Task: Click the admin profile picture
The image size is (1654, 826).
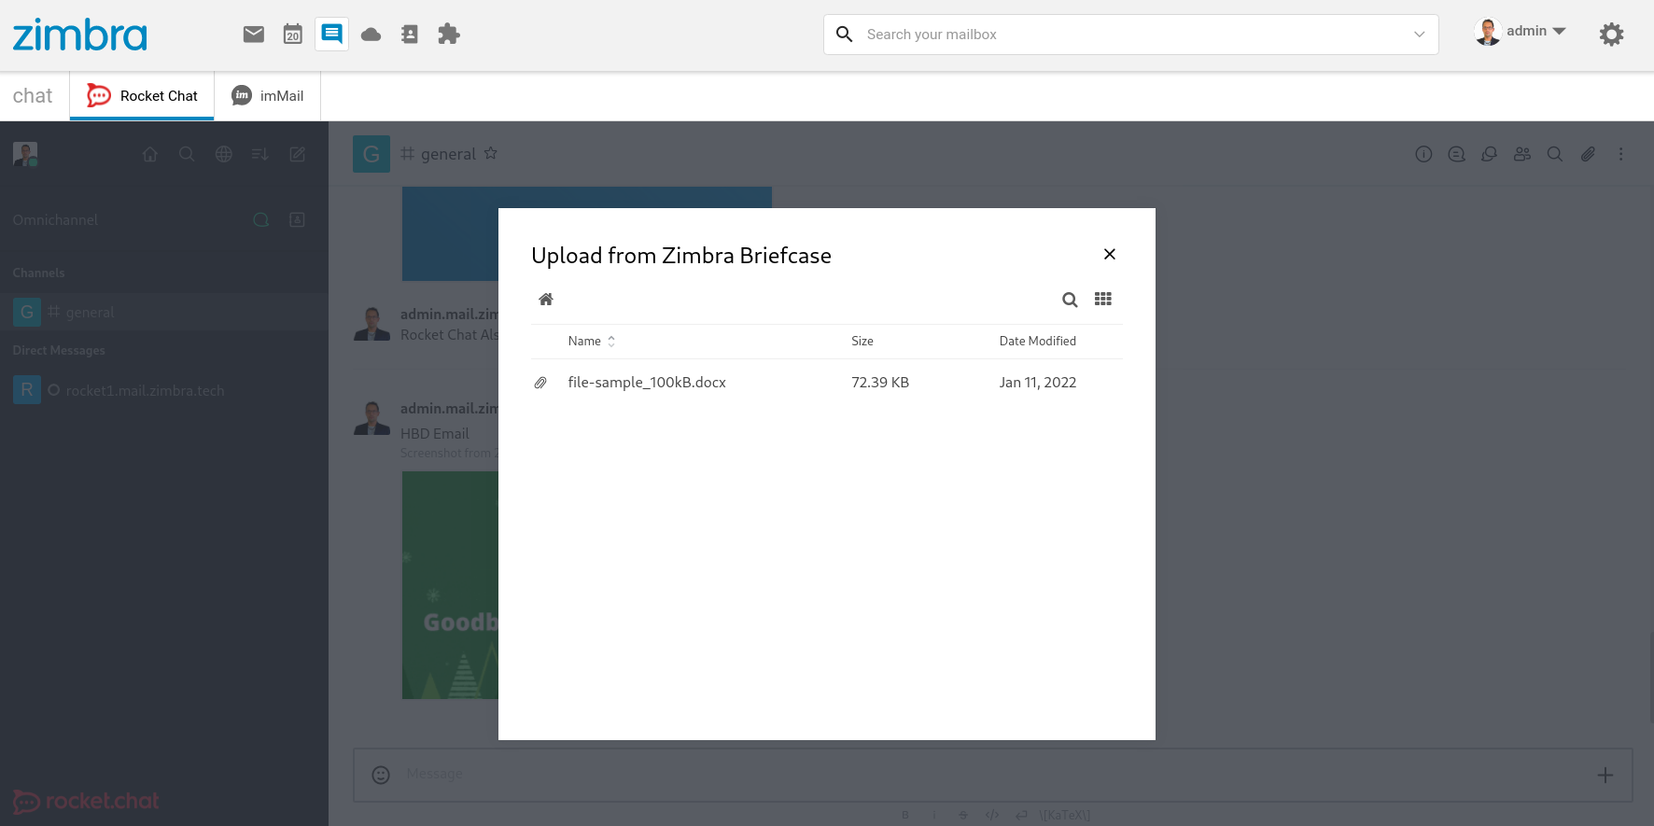Action: coord(1488,32)
